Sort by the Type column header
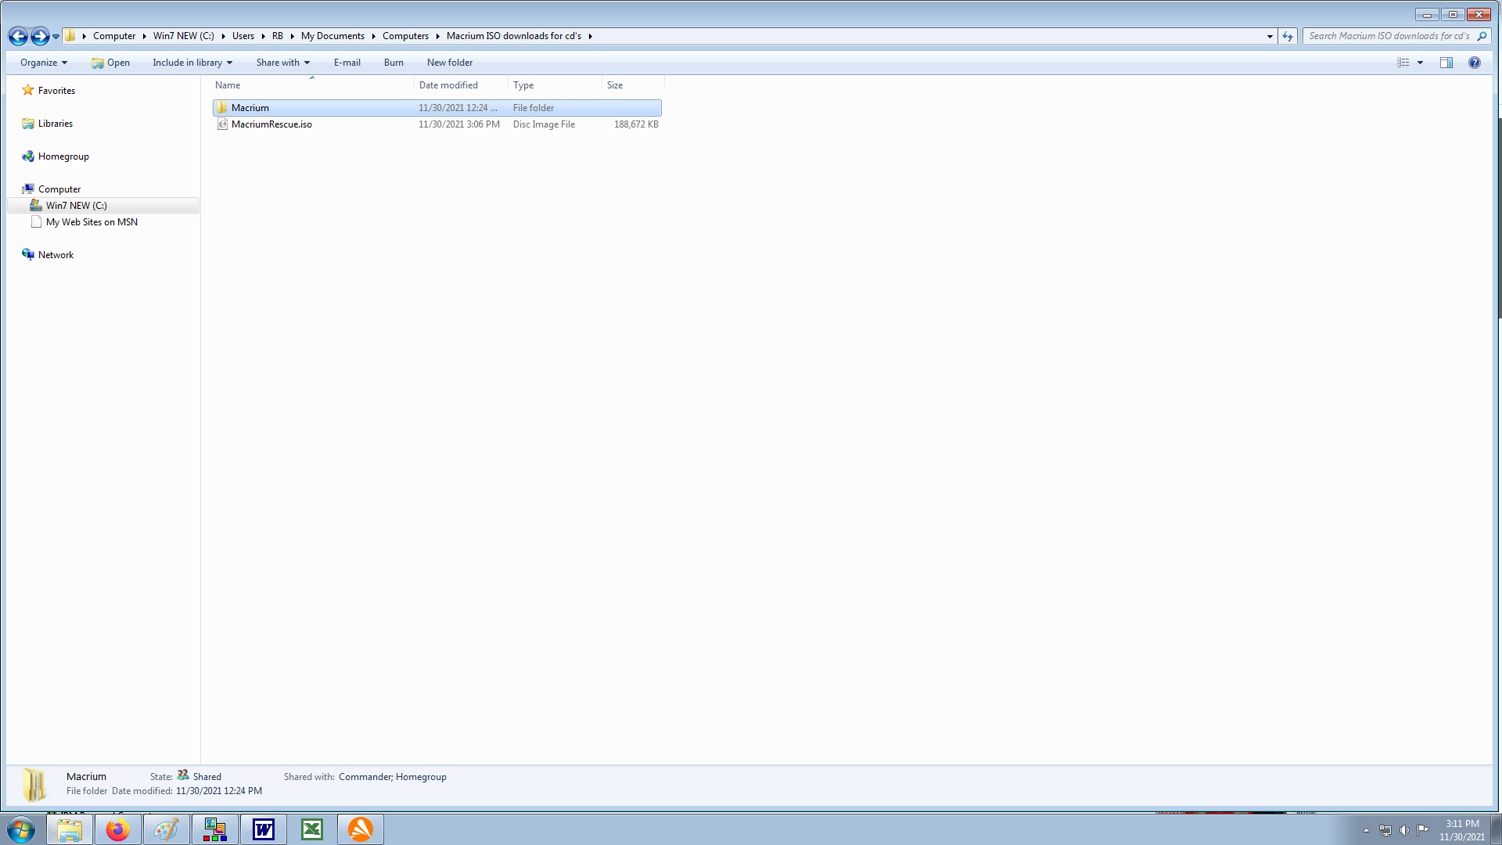 [555, 85]
